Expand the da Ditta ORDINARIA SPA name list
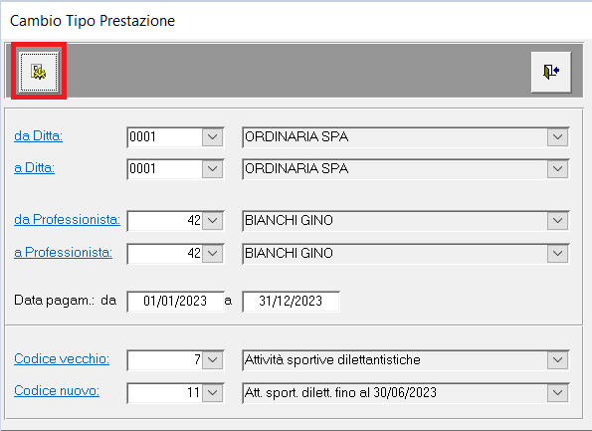Viewport: 592px width, 431px height. (557, 137)
